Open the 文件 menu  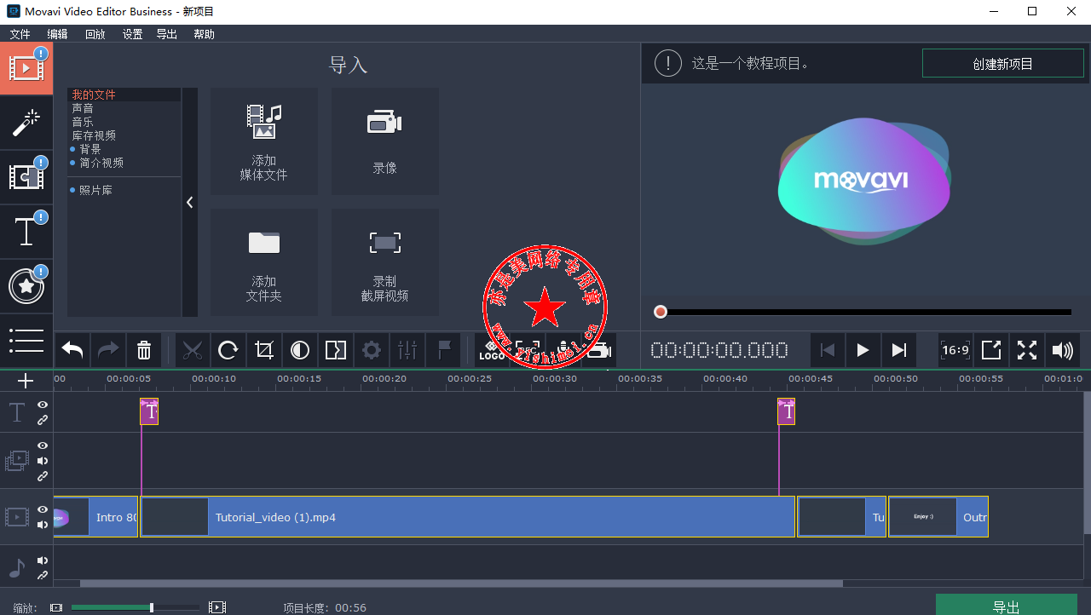click(20, 34)
